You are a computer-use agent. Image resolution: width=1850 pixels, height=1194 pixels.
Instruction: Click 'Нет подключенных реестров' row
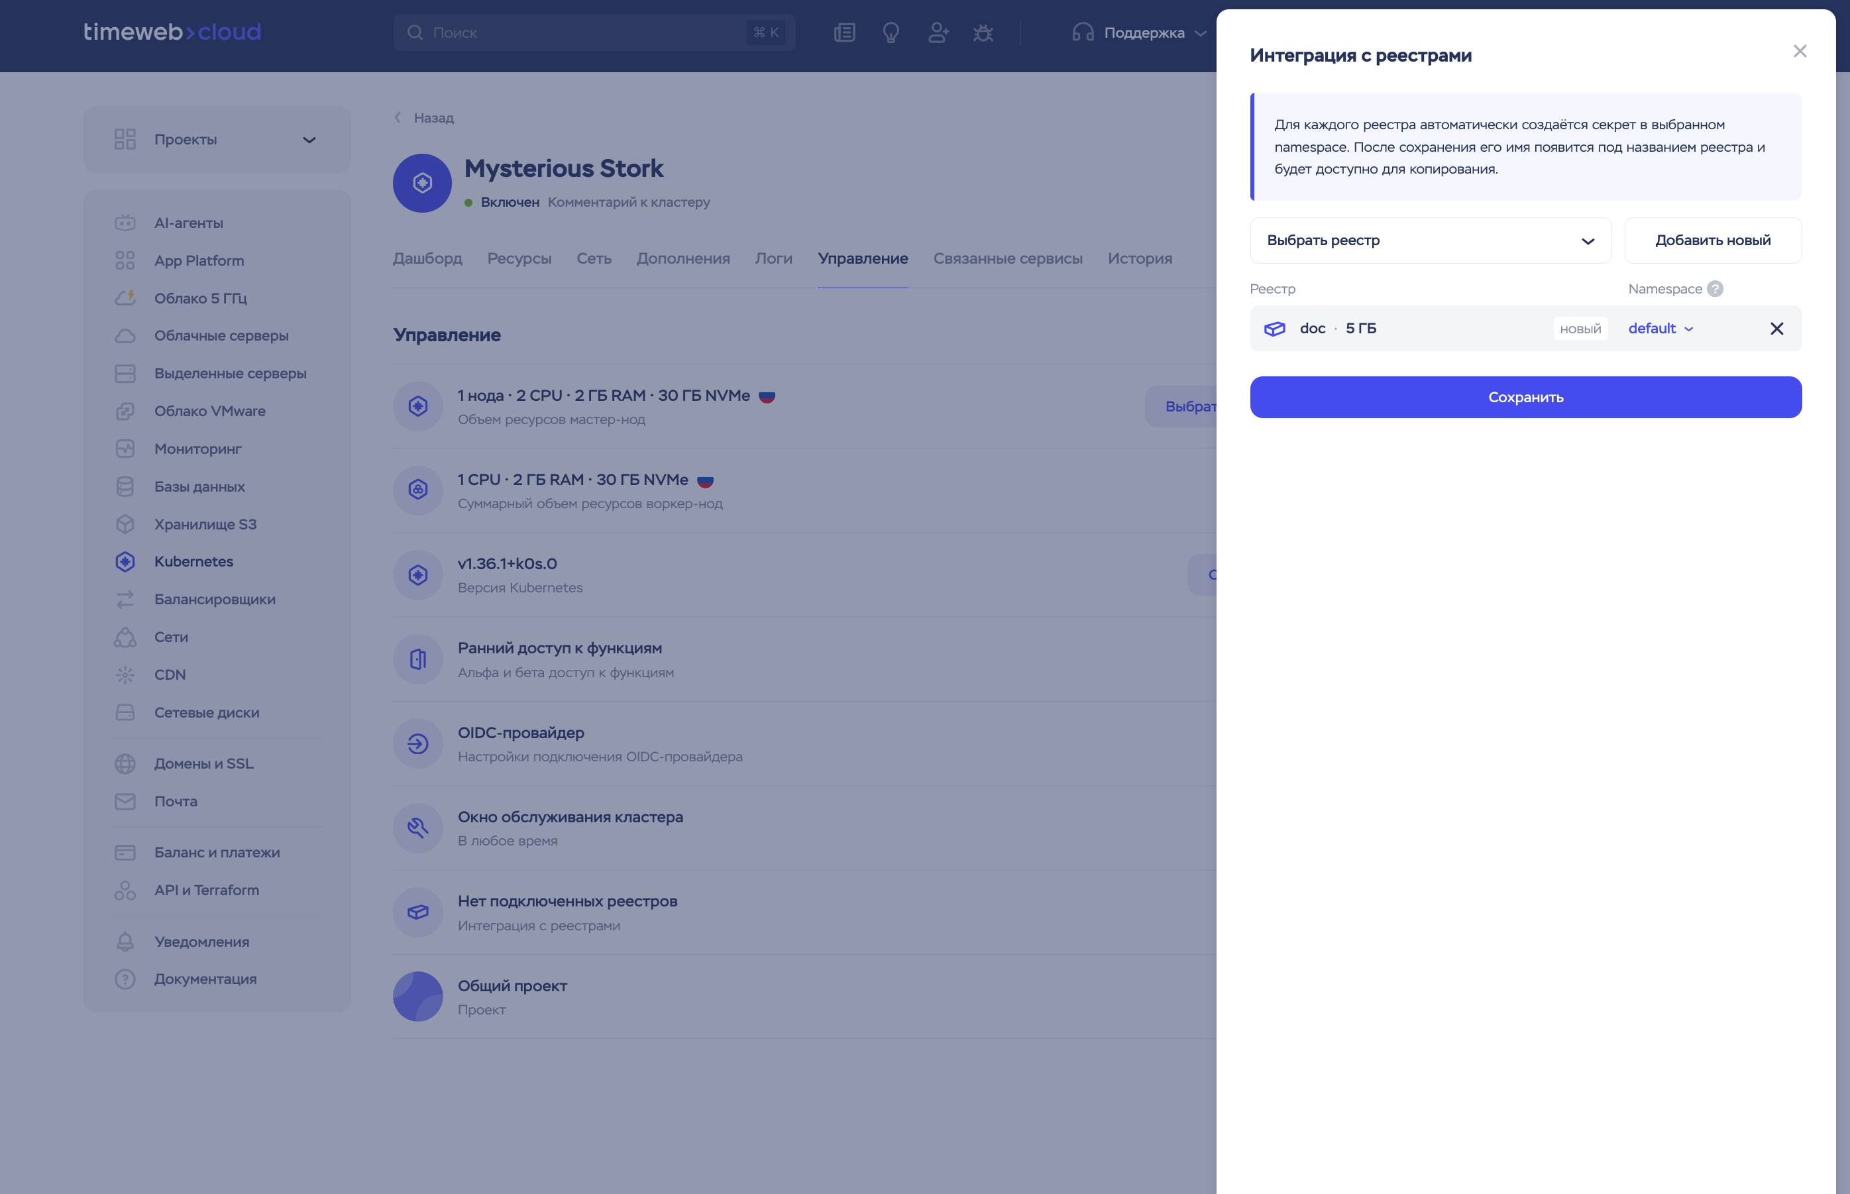click(x=804, y=912)
